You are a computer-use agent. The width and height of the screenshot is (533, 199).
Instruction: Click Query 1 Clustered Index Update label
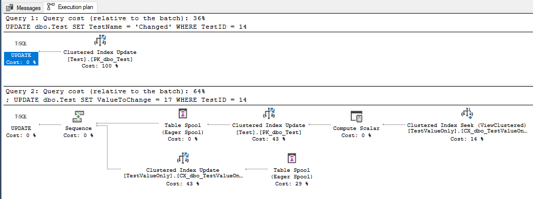click(x=100, y=52)
